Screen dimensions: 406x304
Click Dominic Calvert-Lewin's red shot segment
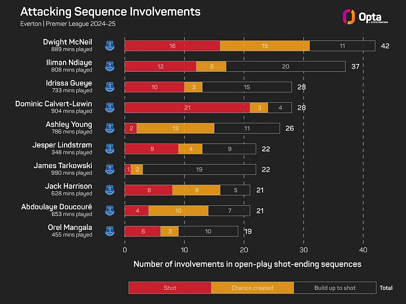pyautogui.click(x=187, y=107)
